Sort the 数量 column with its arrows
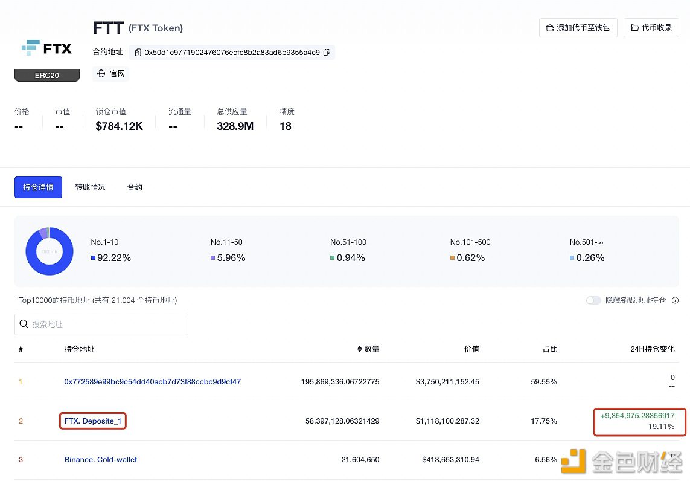 coord(359,349)
